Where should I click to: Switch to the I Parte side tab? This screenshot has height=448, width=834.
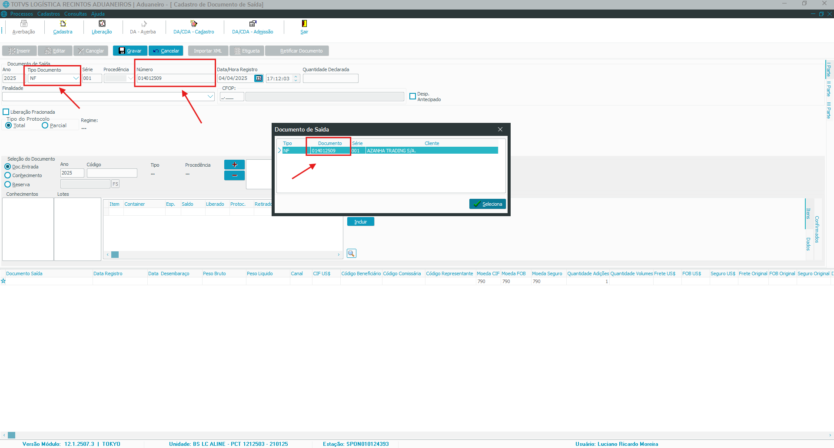point(829,69)
